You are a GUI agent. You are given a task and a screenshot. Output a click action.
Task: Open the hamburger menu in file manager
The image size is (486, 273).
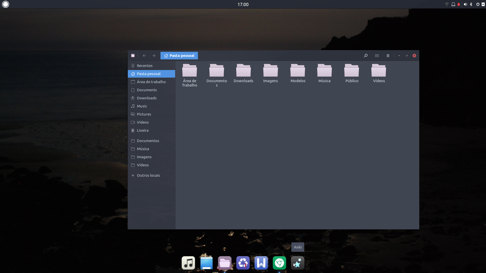coord(388,56)
